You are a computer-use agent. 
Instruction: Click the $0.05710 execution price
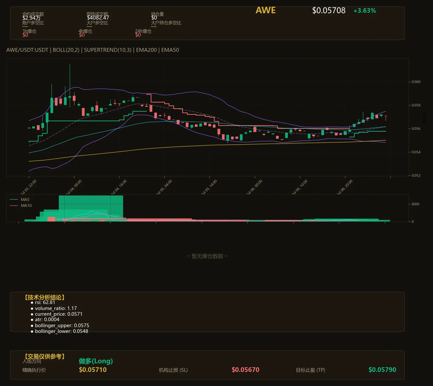[x=93, y=370]
